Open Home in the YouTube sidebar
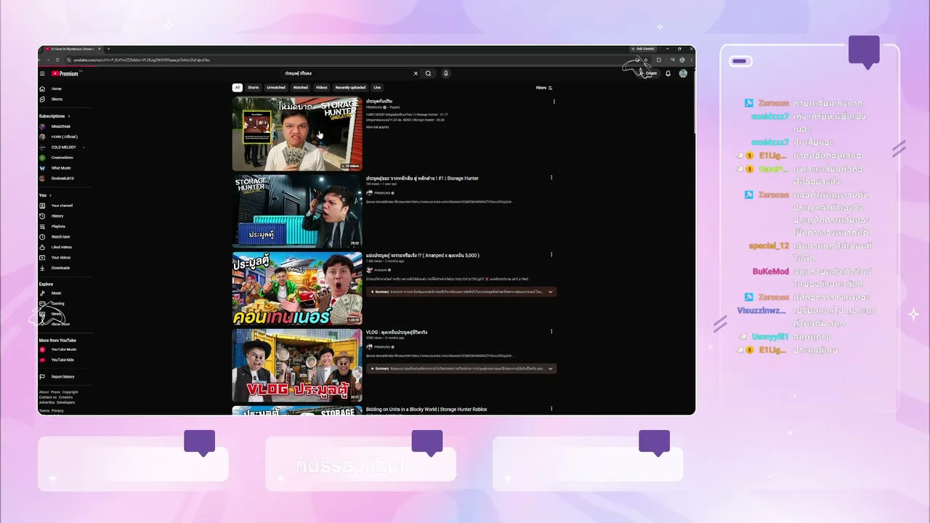Viewport: 930px width, 523px height. pos(55,89)
